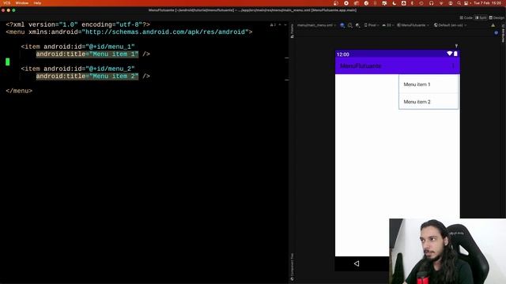Click the blue info badge in preview
506x284 pixels.
pyautogui.click(x=496, y=32)
